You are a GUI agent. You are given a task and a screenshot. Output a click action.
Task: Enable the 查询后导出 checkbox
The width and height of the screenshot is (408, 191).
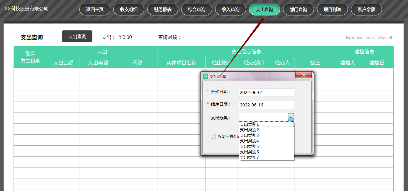tap(213, 136)
